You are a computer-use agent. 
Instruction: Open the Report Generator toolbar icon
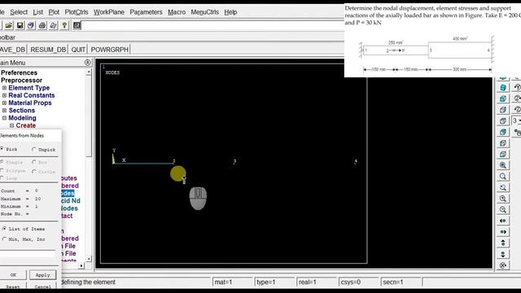(x=53, y=25)
